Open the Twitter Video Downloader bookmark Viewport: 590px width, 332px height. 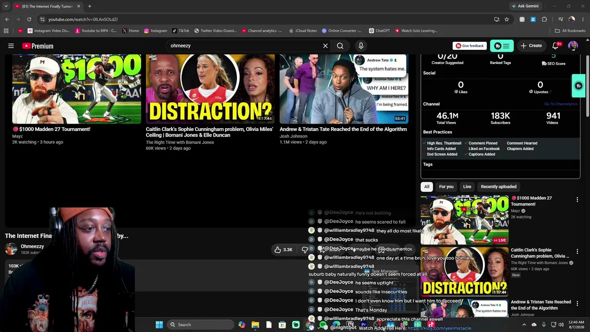point(215,31)
